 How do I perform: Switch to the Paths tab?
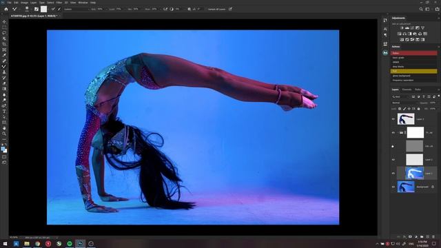point(418,90)
